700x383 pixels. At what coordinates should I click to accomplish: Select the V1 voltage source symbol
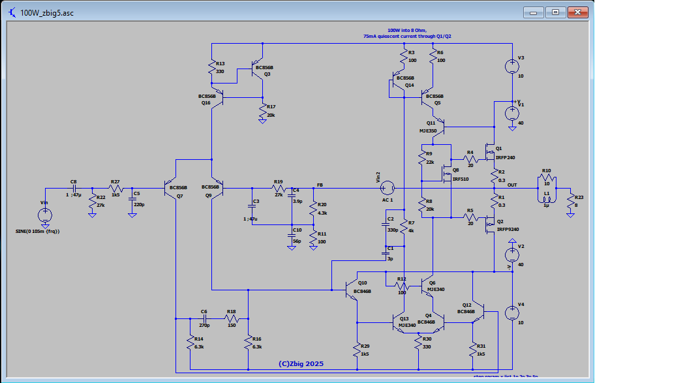point(512,114)
